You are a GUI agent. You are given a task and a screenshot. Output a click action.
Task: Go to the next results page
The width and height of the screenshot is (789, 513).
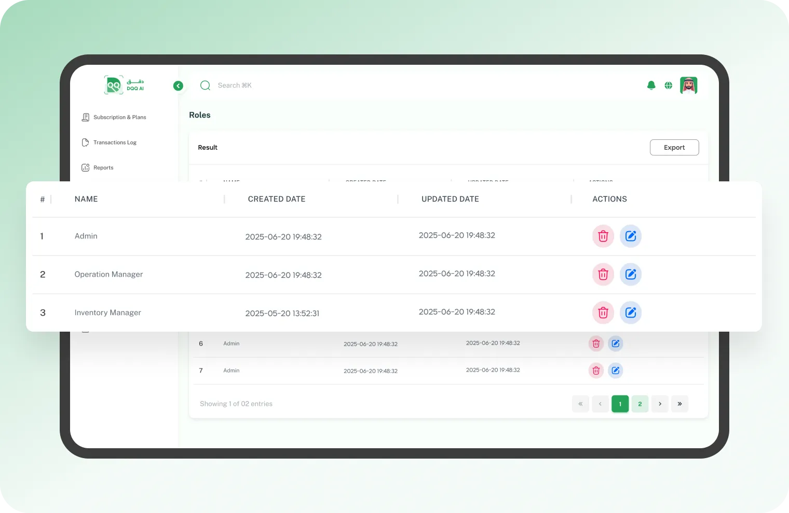coord(660,404)
